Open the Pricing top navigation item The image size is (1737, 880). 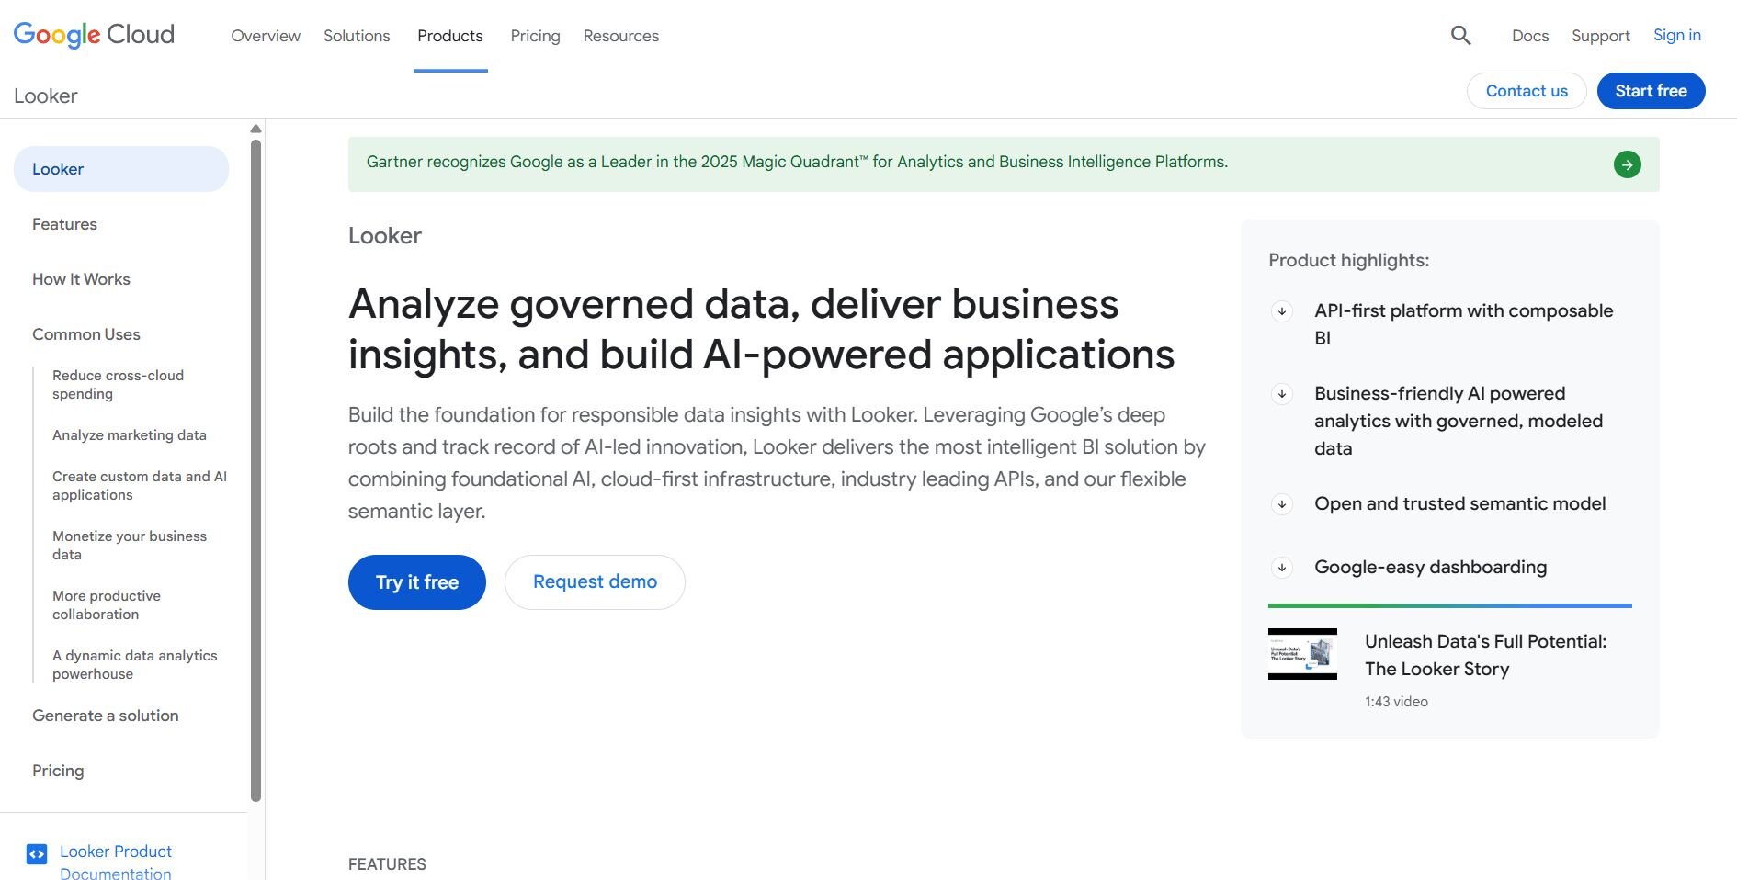pos(535,36)
